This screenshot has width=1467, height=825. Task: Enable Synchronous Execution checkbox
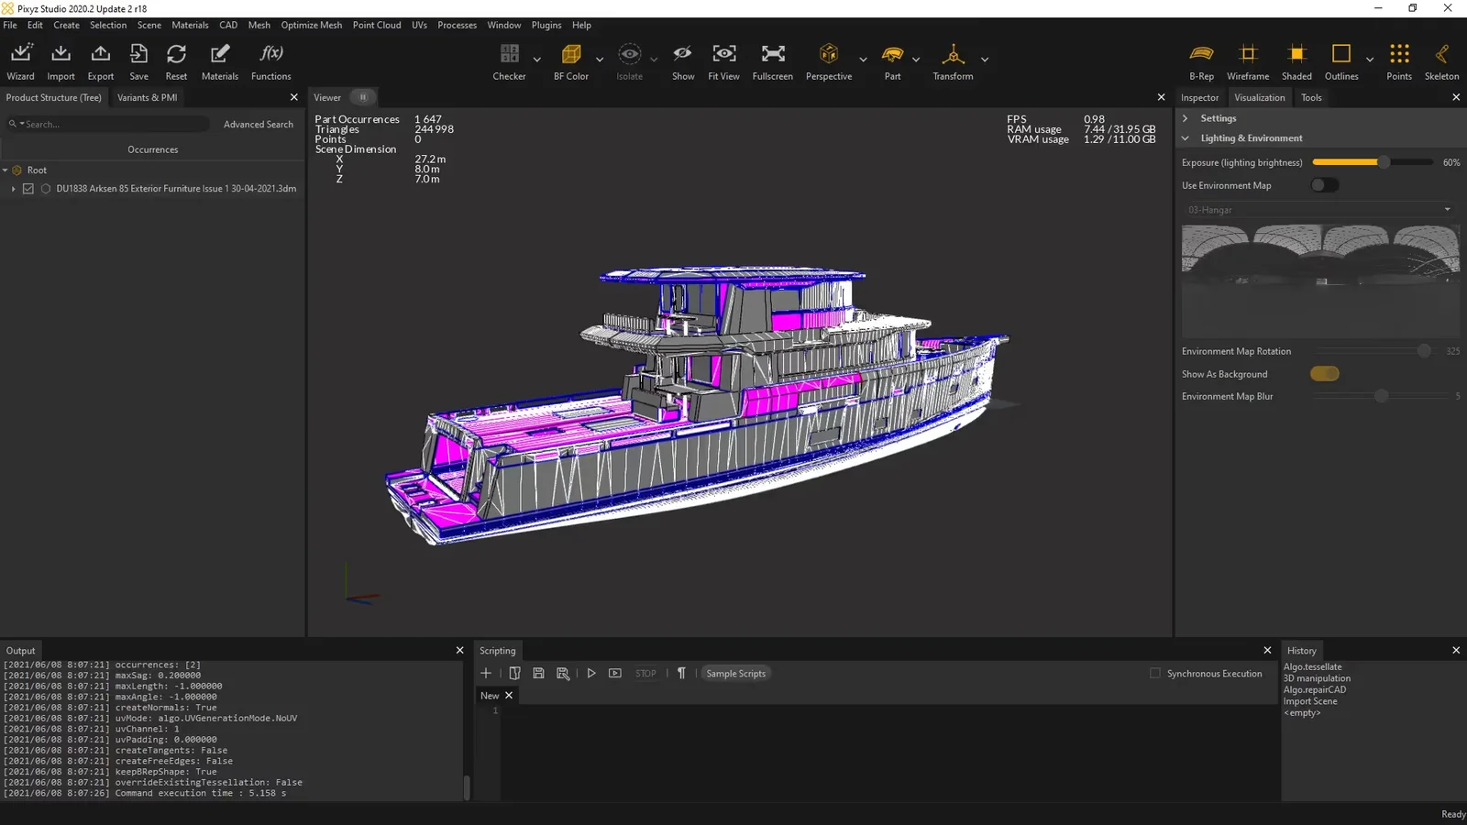(1155, 673)
